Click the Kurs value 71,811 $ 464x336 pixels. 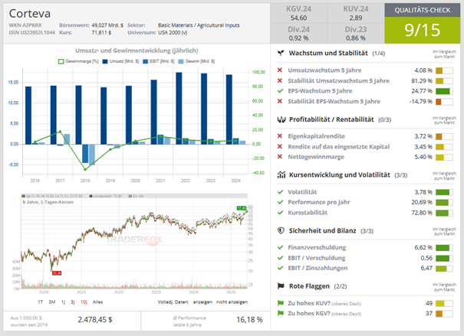[x=101, y=32]
